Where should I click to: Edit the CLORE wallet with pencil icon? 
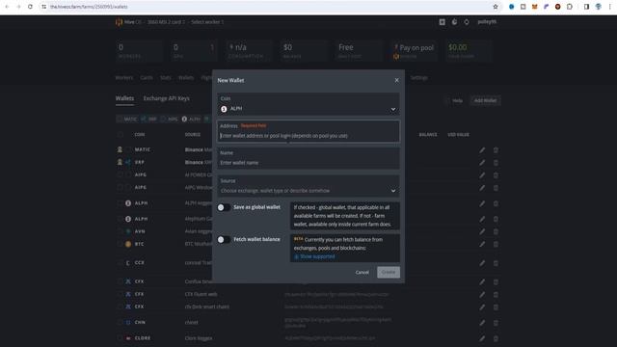pos(482,338)
